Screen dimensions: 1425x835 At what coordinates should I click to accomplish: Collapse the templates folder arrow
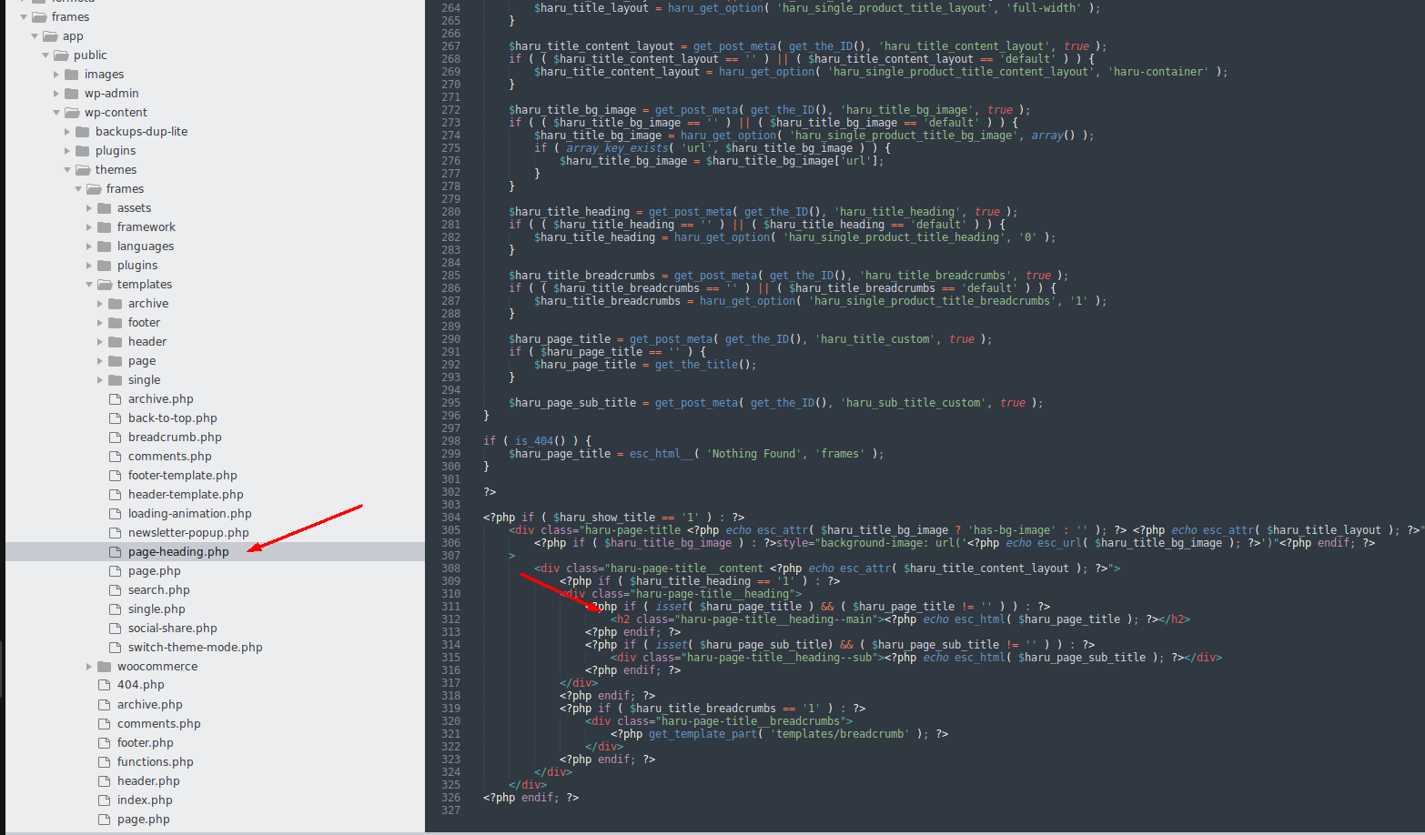(89, 285)
